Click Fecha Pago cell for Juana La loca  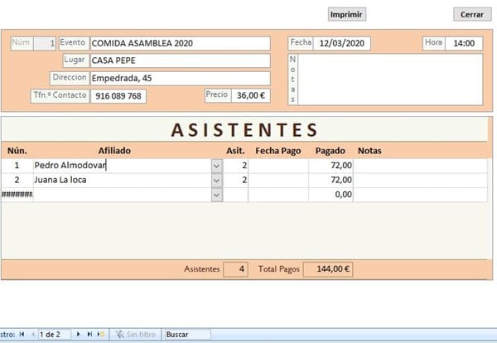pos(278,180)
